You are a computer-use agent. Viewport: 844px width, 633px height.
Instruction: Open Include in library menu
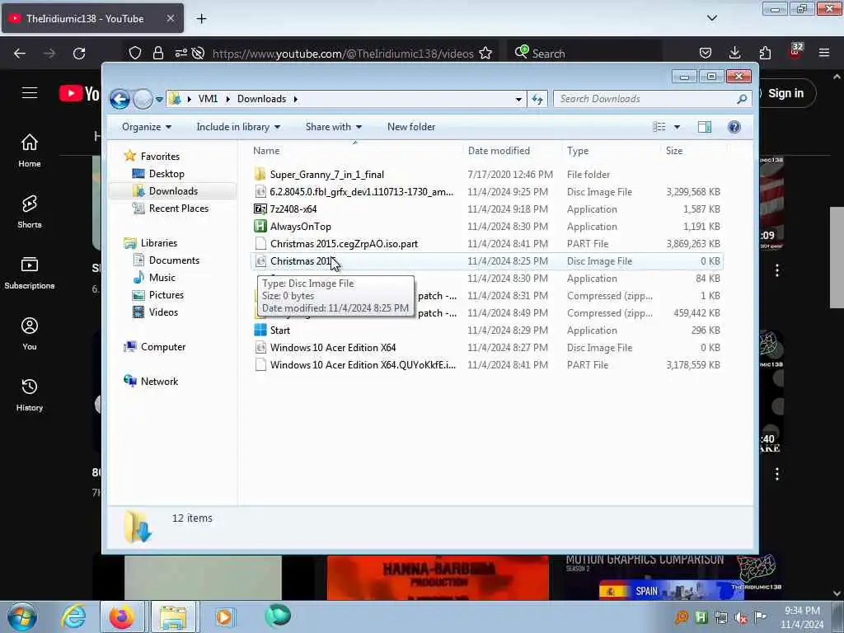click(x=238, y=127)
